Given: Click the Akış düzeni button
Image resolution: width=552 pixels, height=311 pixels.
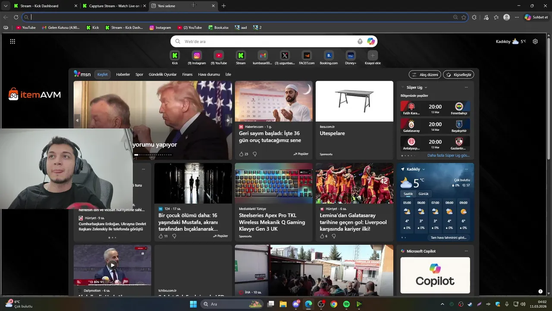Looking at the screenshot, I should (425, 75).
